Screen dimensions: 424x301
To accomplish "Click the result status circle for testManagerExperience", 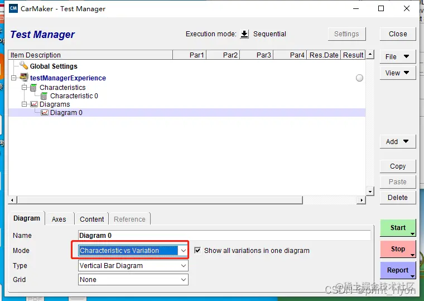I will (x=359, y=78).
